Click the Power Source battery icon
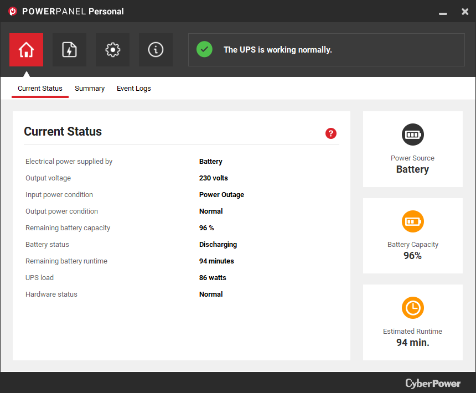This screenshot has height=393, width=476. (x=412, y=135)
